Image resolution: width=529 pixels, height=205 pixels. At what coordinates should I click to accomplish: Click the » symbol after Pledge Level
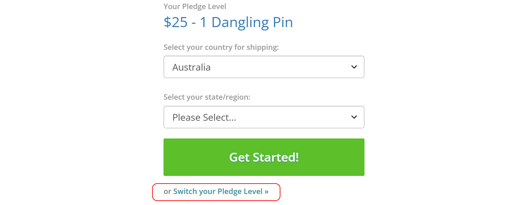[266, 192]
